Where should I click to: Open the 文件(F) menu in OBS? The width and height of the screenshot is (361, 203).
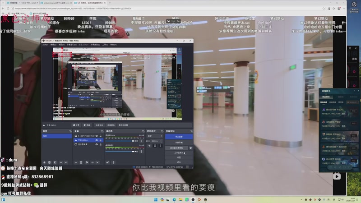click(45, 45)
